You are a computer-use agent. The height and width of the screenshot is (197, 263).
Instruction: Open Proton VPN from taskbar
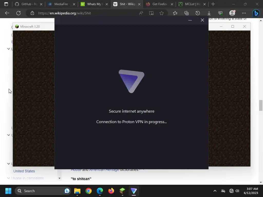click(x=134, y=191)
